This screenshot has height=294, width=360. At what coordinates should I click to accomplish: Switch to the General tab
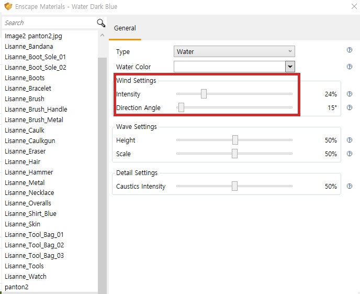125,28
